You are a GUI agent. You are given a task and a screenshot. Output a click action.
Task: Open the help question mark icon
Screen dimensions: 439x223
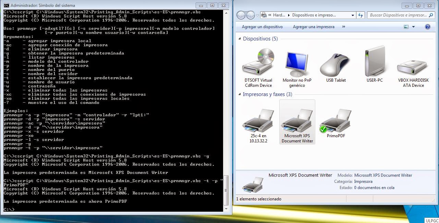(427, 27)
